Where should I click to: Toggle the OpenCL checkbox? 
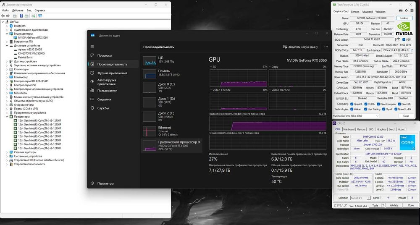pos(352,104)
